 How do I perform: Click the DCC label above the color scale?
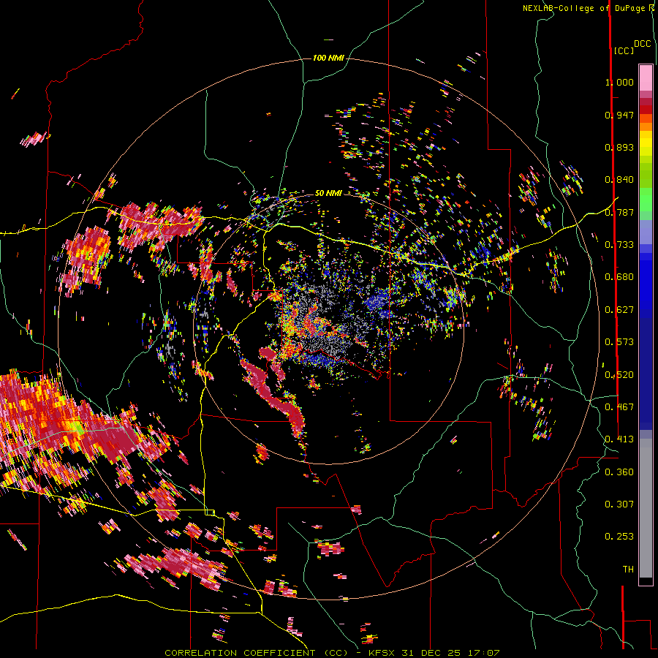(643, 44)
